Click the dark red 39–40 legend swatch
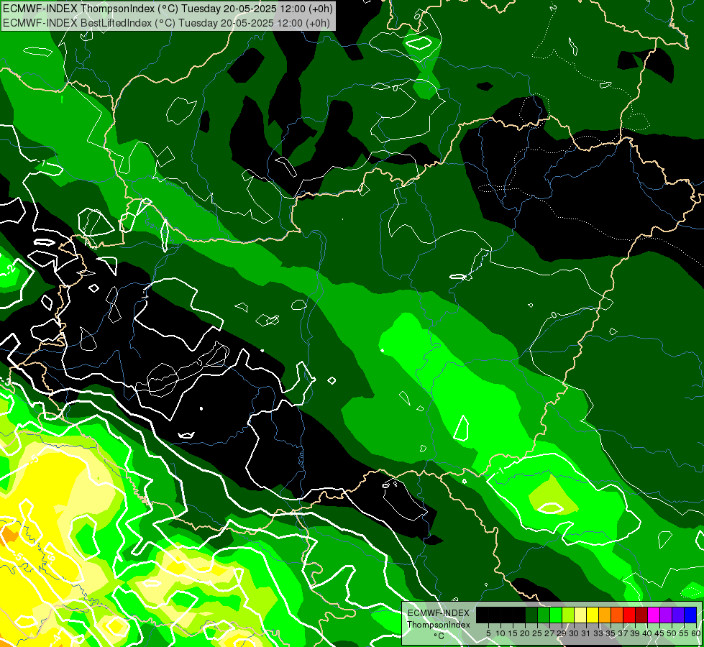This screenshot has width=704, height=647. (x=641, y=615)
